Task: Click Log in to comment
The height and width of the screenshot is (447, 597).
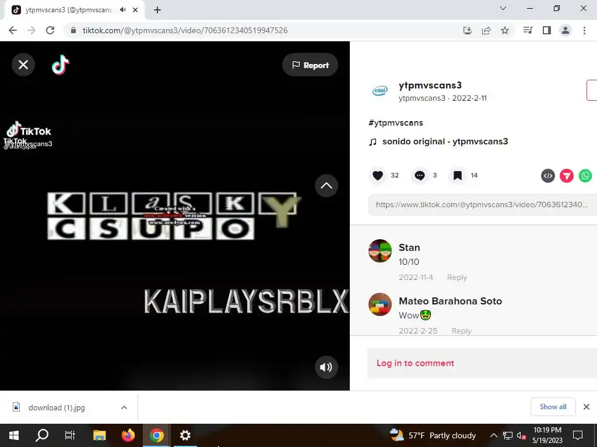Action: coord(415,363)
